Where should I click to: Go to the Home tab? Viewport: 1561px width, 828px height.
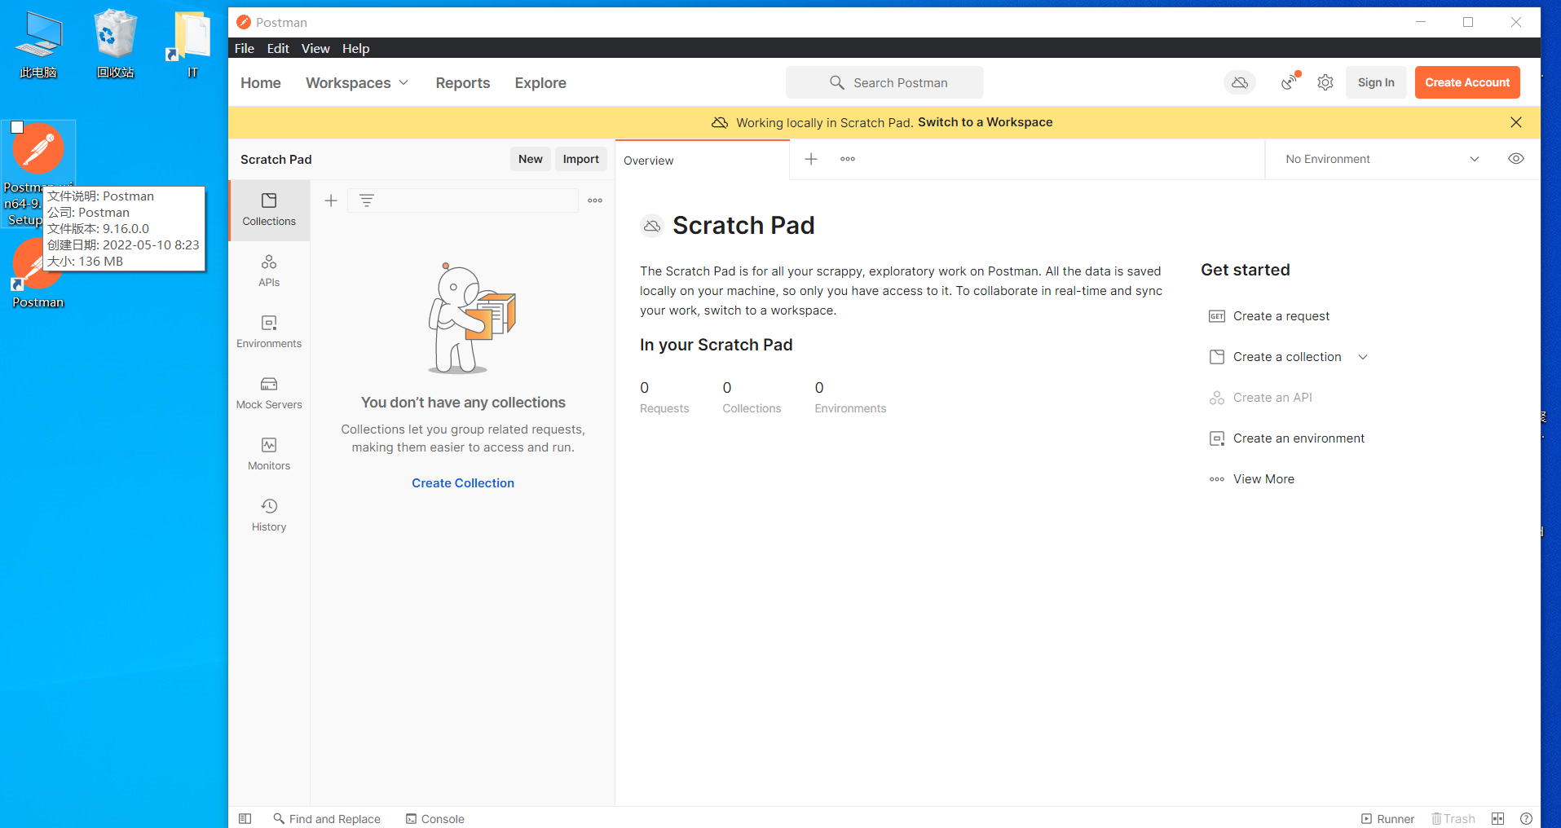pyautogui.click(x=261, y=83)
